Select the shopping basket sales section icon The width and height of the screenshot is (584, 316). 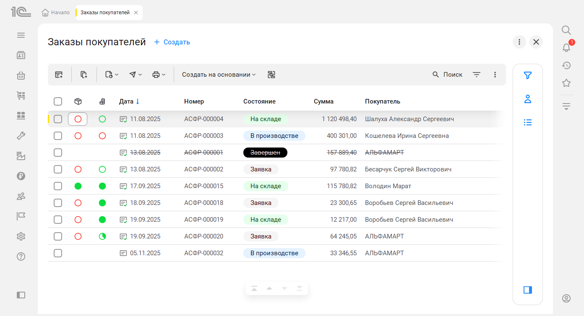21,75
